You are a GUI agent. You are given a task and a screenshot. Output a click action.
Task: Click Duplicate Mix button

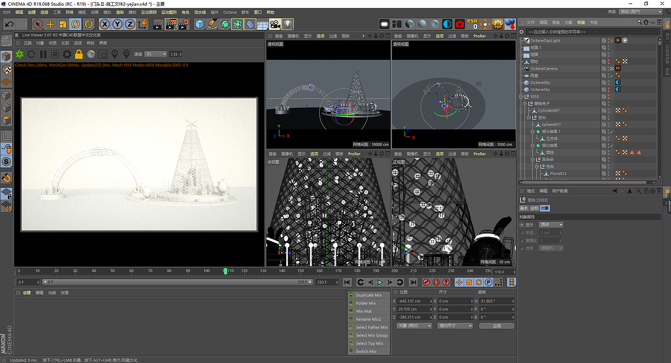pyautogui.click(x=369, y=295)
